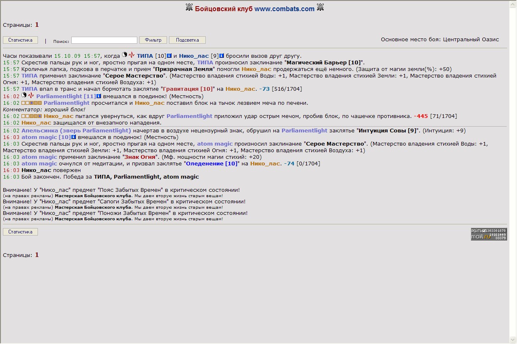This screenshot has width=517, height=344.
Task: Open the bottom Статистика button
Action: tap(20, 232)
